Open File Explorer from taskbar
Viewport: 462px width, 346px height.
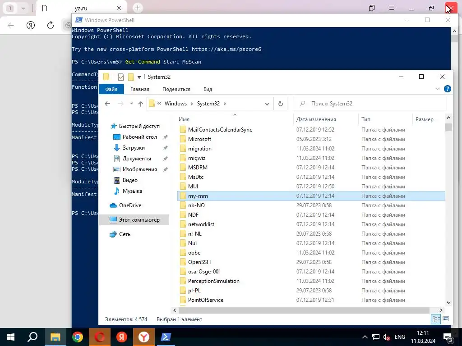point(55,337)
